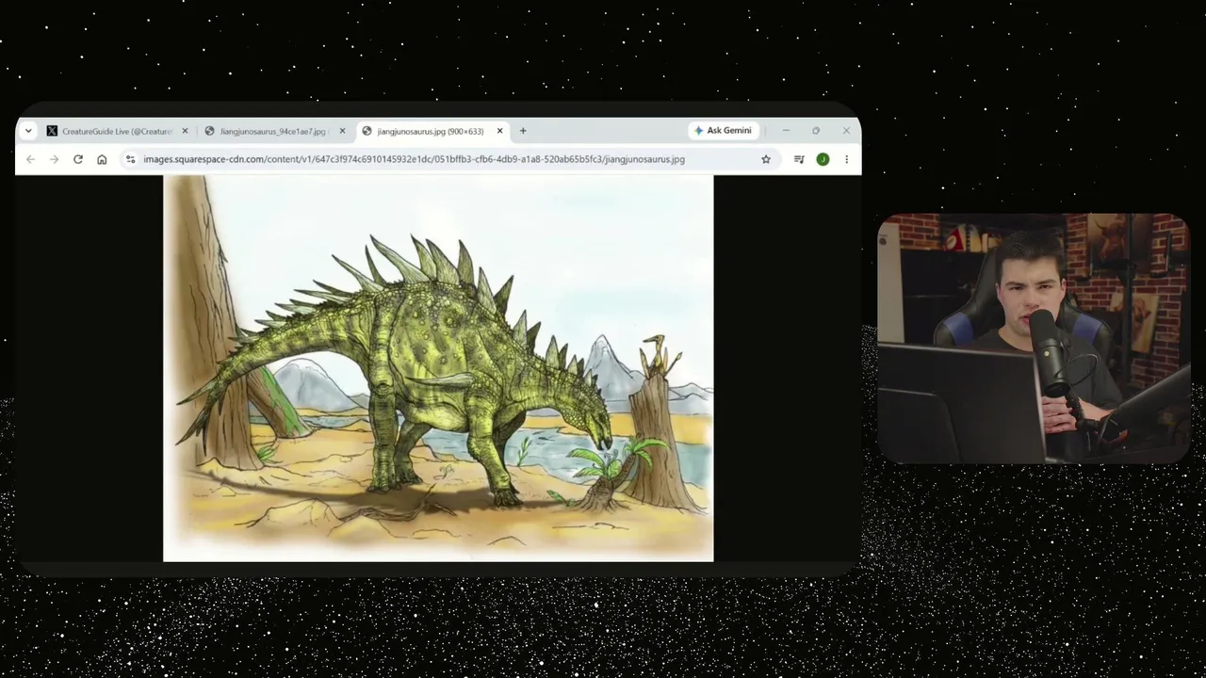Close the CreatureGuide Live tab
This screenshot has height=678, width=1206.
tap(185, 131)
